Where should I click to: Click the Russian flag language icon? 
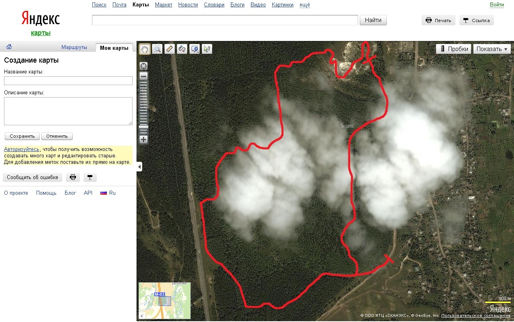click(104, 193)
